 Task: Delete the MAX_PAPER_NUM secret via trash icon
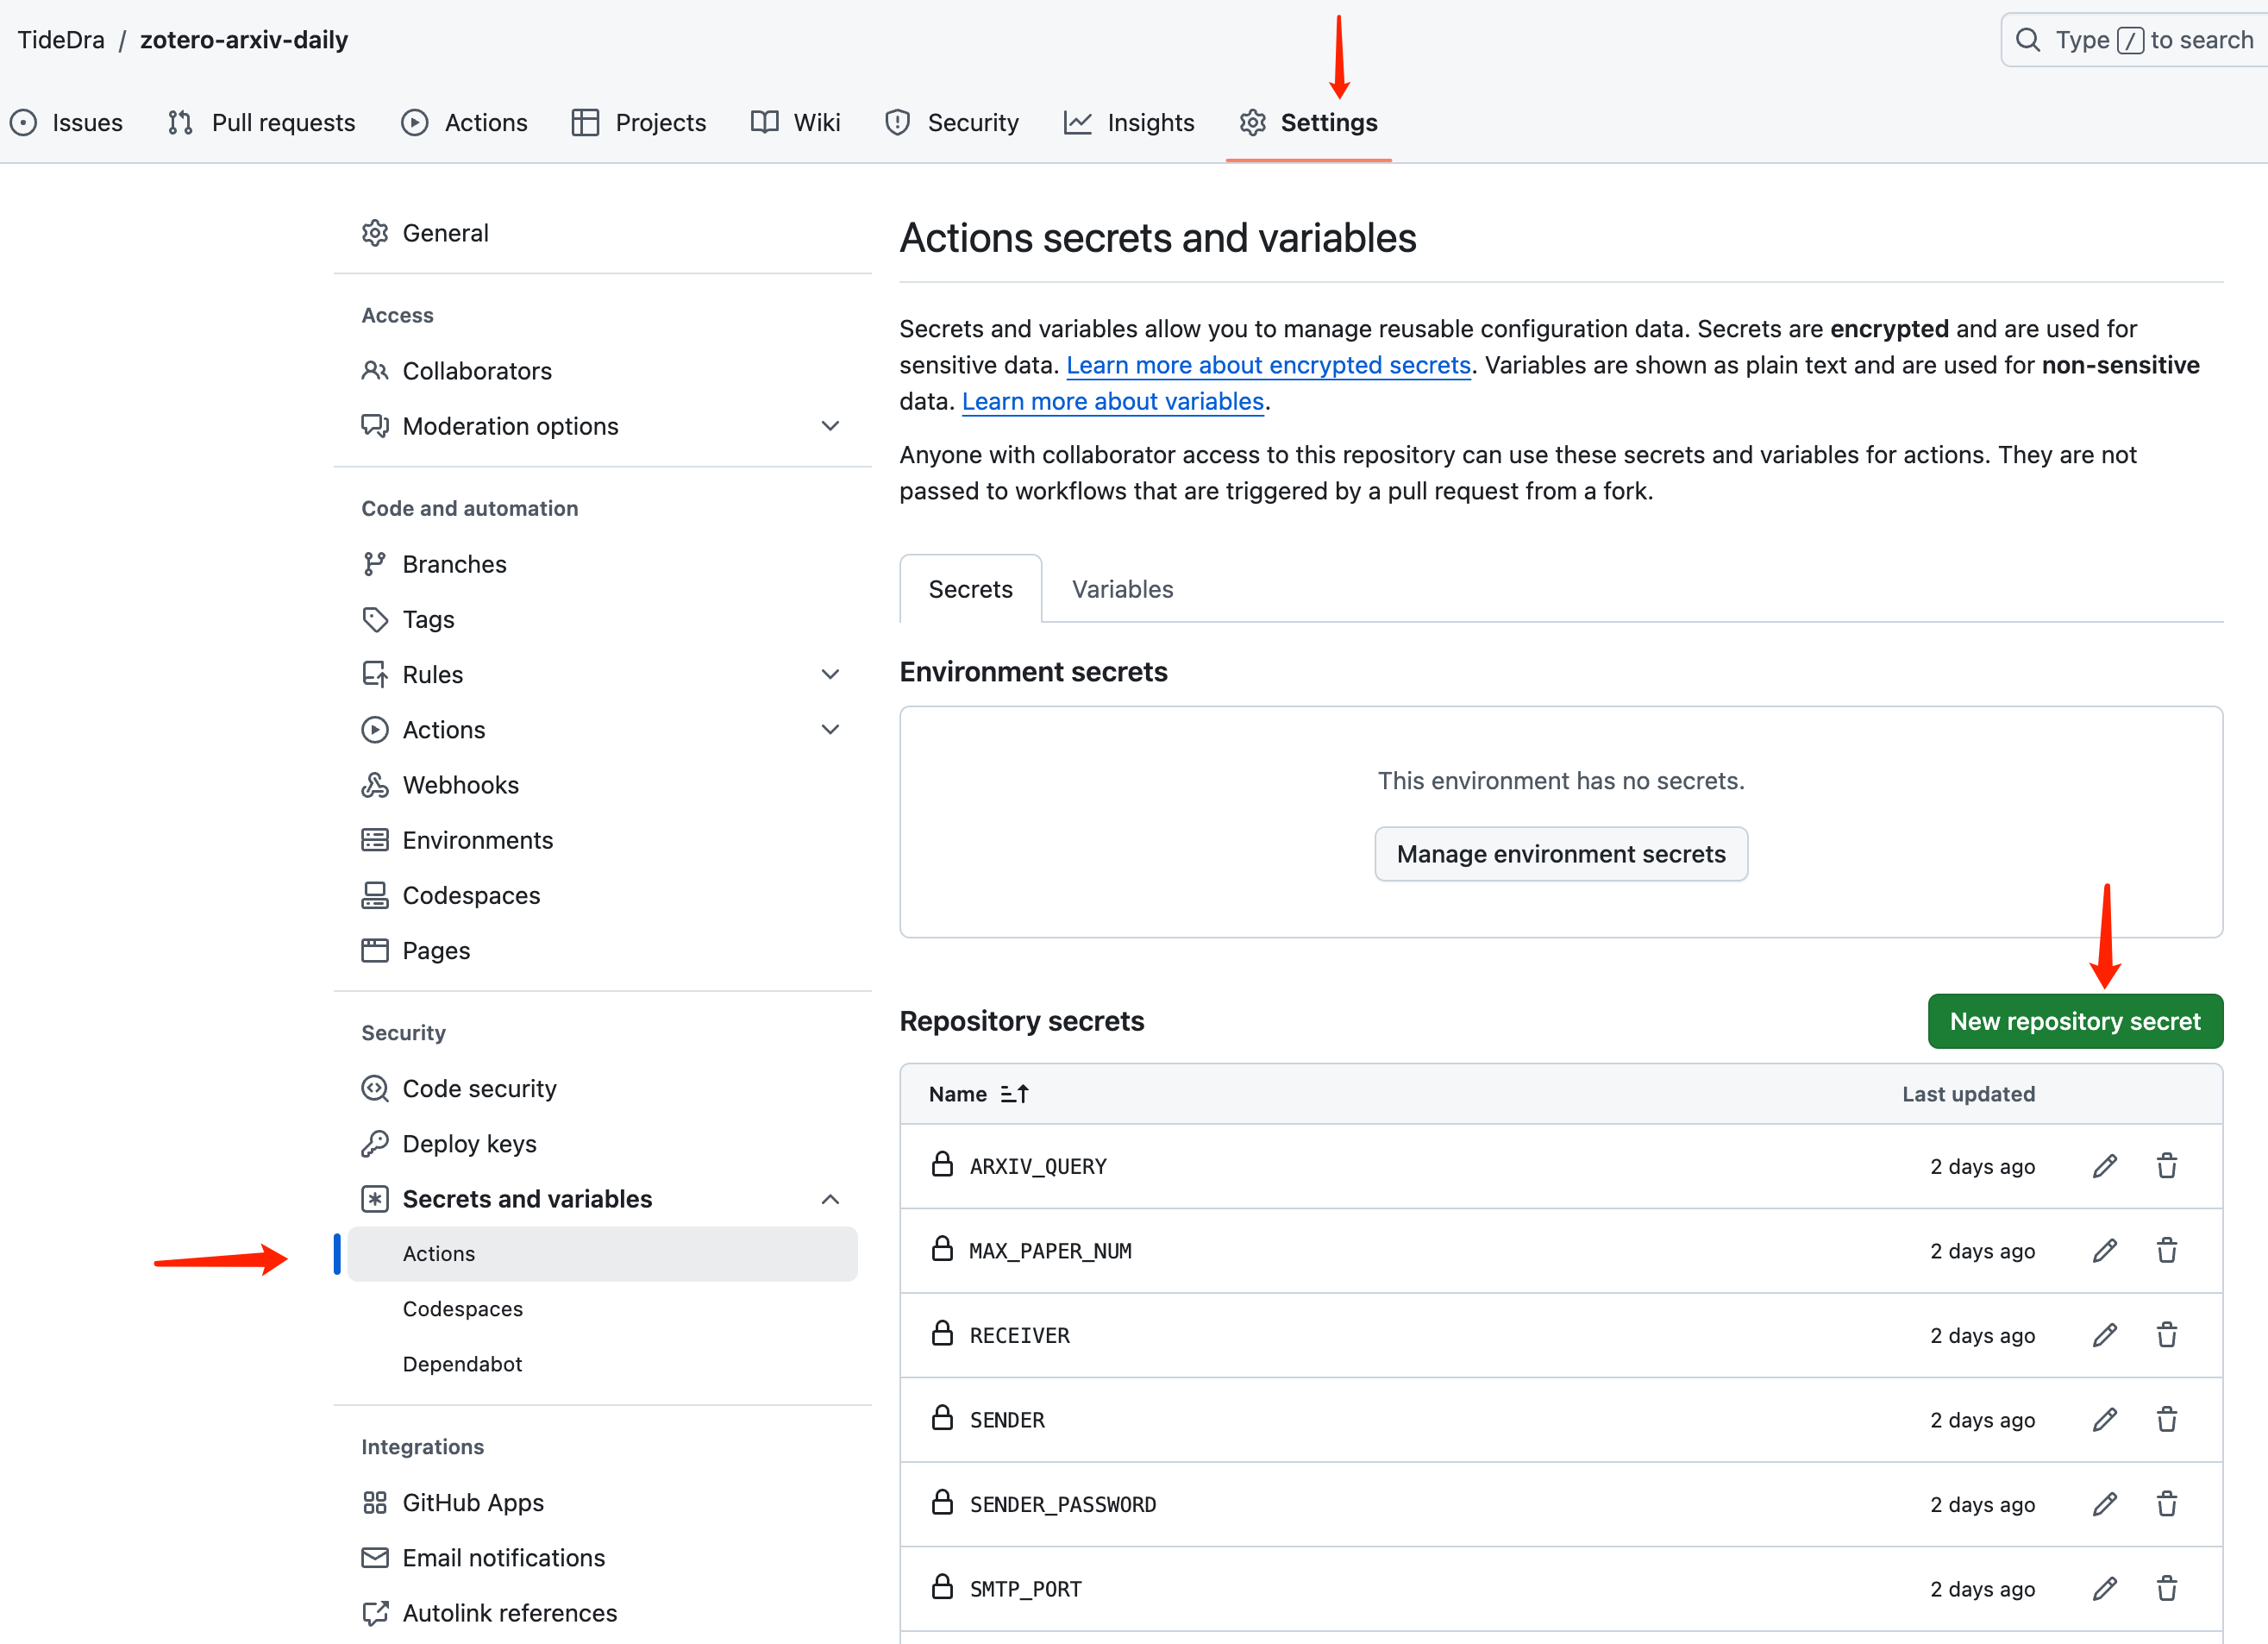(x=2166, y=1250)
